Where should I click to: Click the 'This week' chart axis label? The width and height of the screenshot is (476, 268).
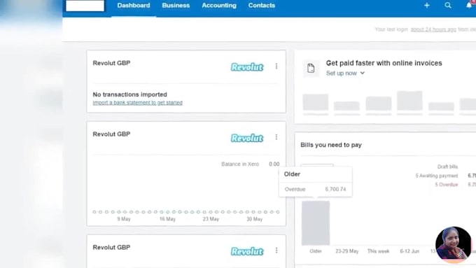click(x=378, y=251)
